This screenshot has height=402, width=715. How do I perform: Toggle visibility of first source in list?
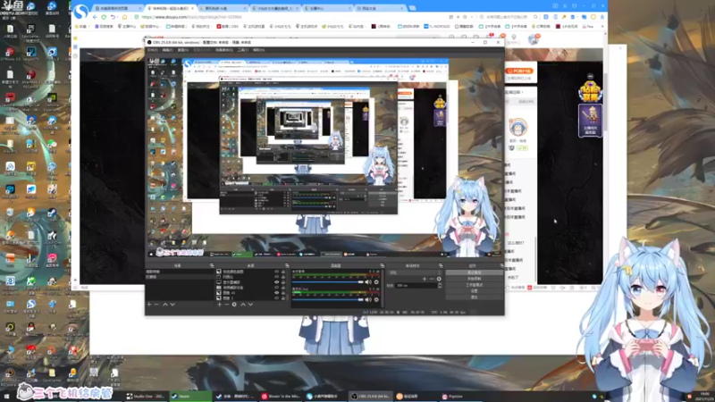pyautogui.click(x=276, y=272)
